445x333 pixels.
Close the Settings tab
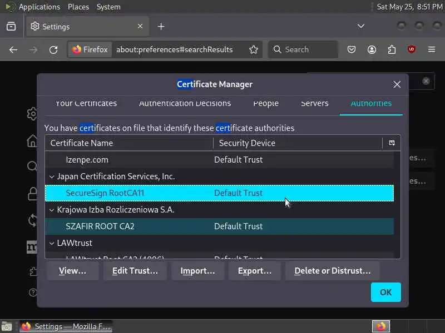click(x=140, y=26)
